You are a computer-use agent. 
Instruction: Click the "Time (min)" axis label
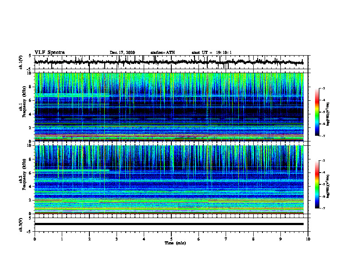[175, 243]
